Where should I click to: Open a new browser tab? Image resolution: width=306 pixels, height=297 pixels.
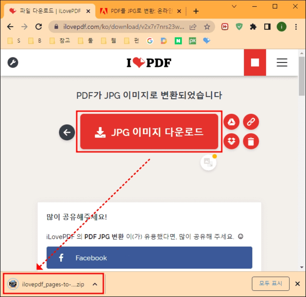pos(196,11)
